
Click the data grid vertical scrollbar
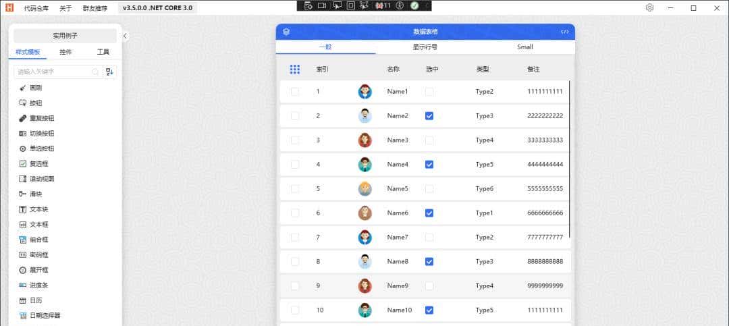pos(570,161)
